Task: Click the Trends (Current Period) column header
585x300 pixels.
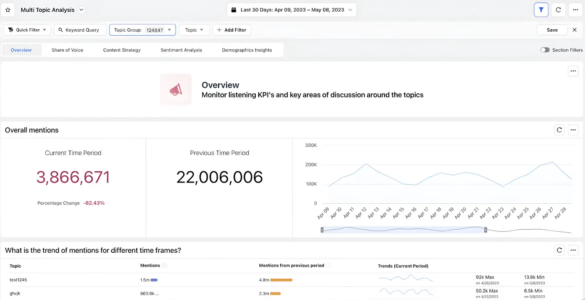Action: pyautogui.click(x=403, y=266)
